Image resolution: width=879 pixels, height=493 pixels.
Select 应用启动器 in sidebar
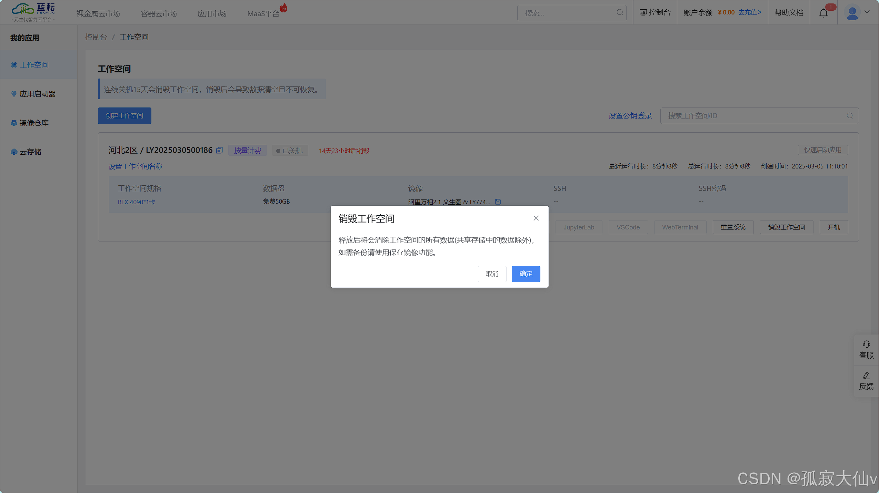tap(38, 94)
